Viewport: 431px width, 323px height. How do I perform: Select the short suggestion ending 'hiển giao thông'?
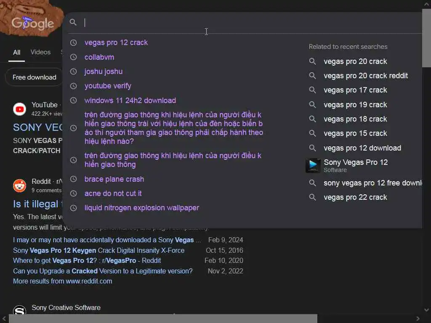[173, 160]
